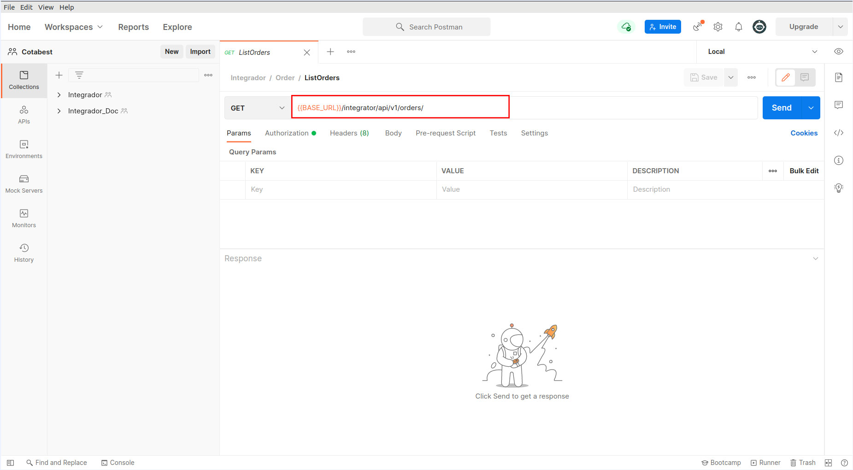Open the Upgrade dropdown arrow
Screen dimensions: 853x470
click(841, 27)
